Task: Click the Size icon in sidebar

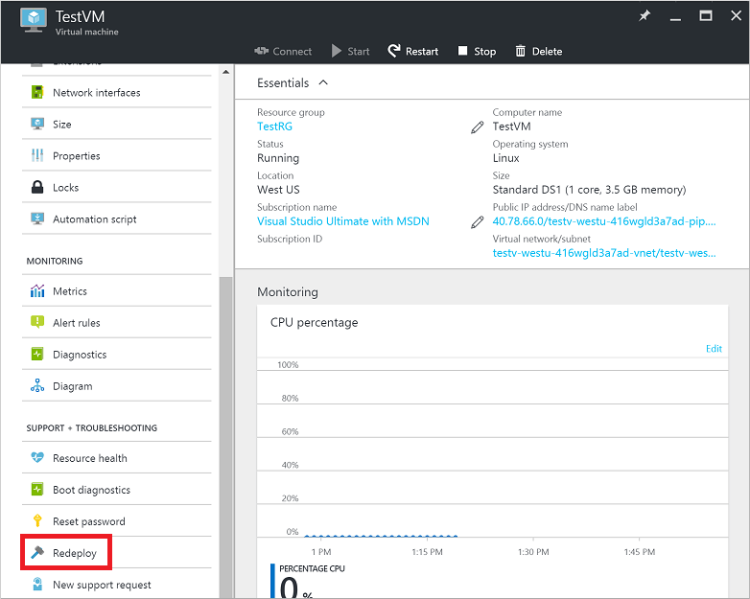Action: (37, 125)
